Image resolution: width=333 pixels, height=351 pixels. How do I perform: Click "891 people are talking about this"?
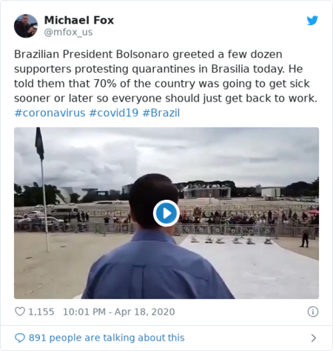tap(107, 338)
